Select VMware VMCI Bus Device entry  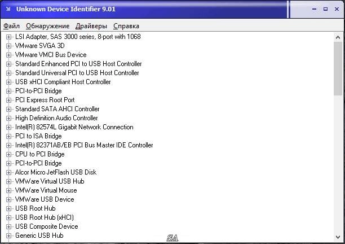point(51,55)
